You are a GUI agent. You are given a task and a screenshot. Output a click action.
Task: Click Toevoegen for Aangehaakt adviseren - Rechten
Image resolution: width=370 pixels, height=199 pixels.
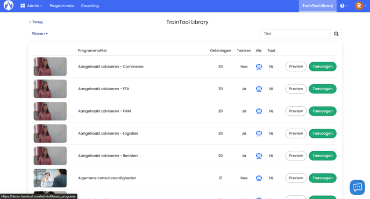[323, 156]
